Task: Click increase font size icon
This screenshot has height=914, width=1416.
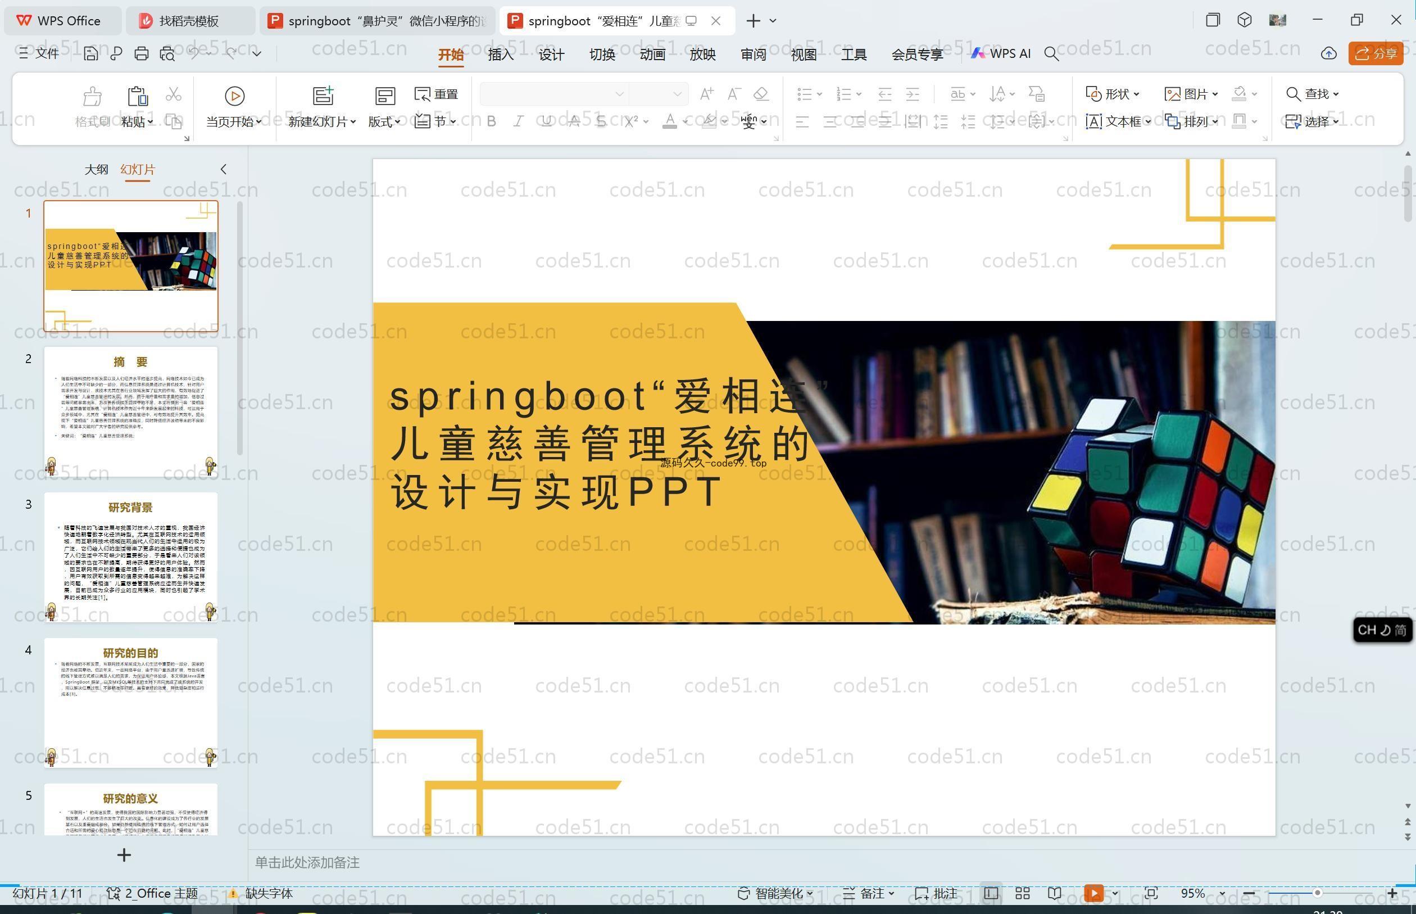Action: 706,94
